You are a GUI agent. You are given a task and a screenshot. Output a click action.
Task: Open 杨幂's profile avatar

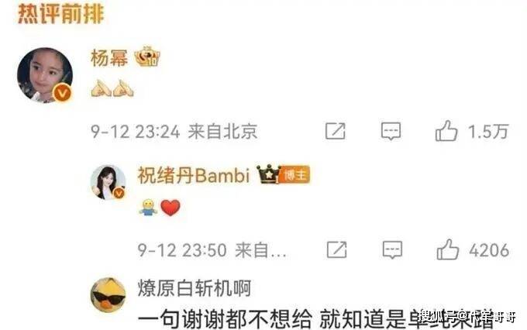click(x=45, y=75)
